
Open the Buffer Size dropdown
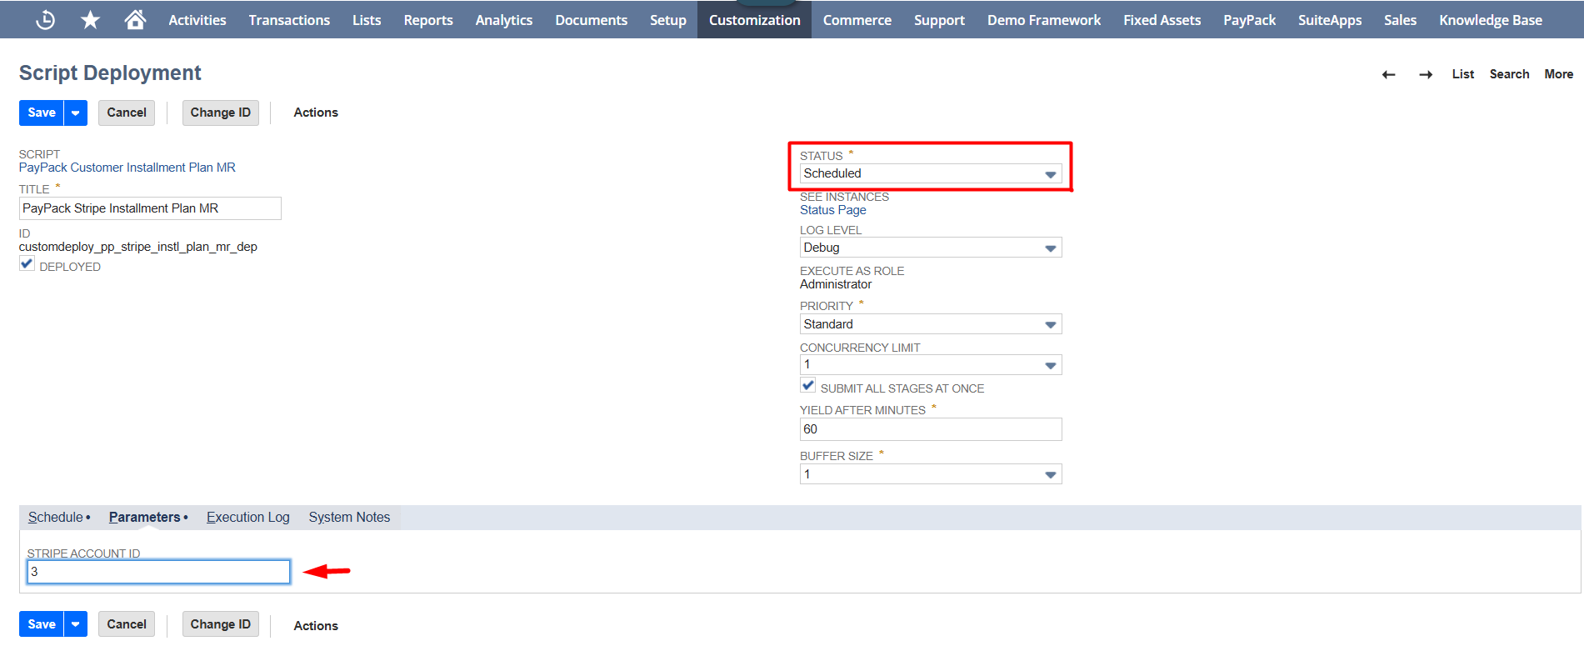coord(930,474)
